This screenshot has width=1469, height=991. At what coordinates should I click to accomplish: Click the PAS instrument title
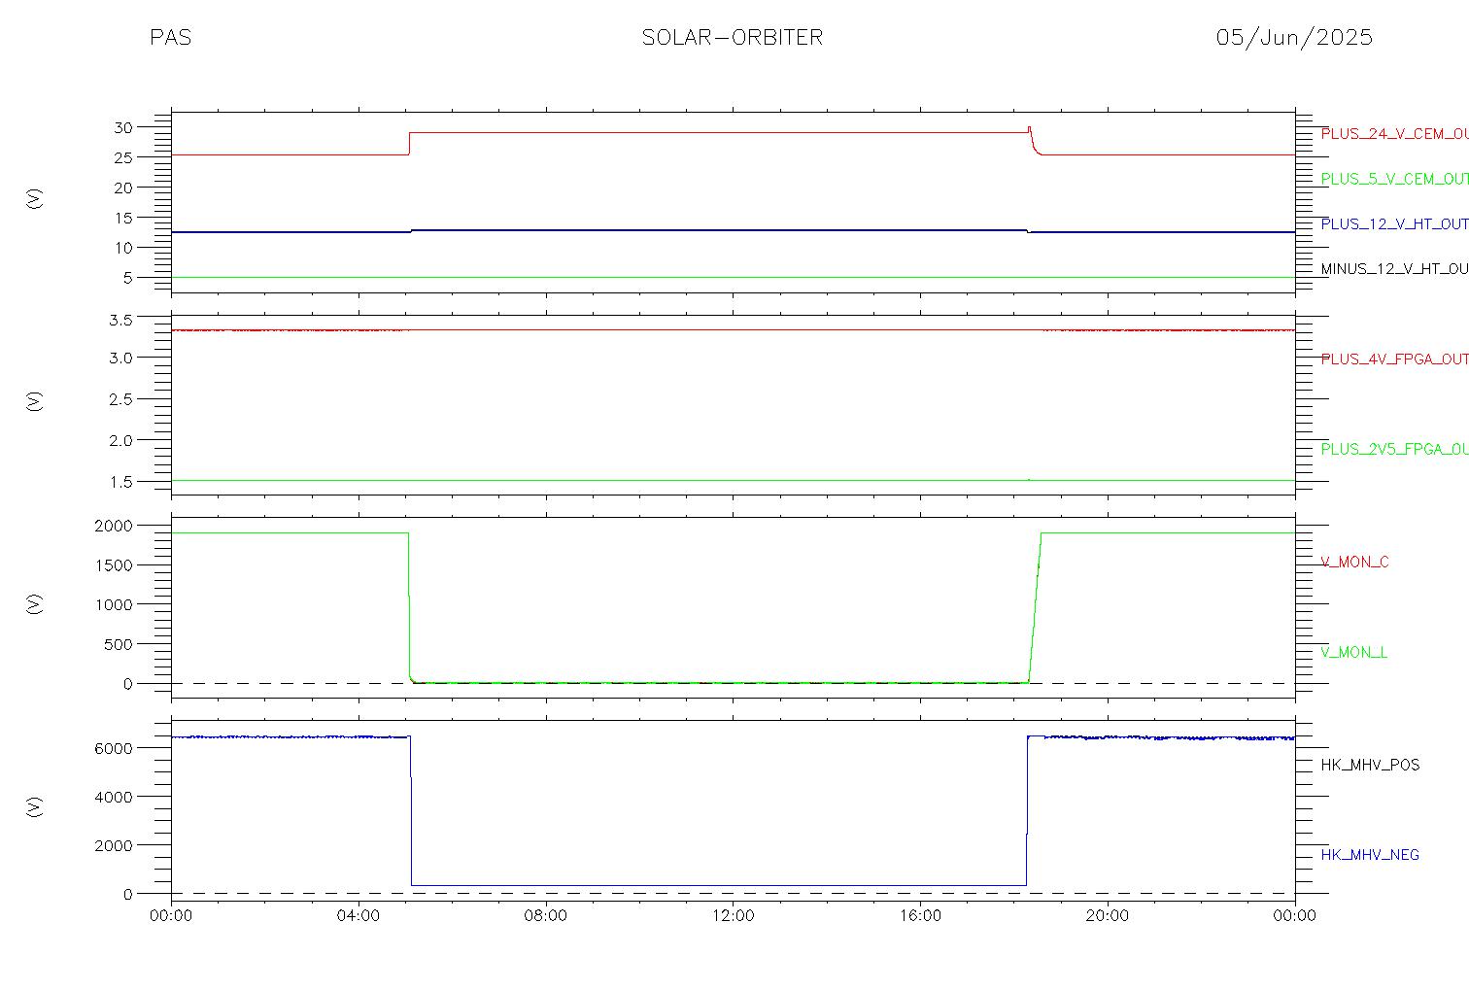170,37
